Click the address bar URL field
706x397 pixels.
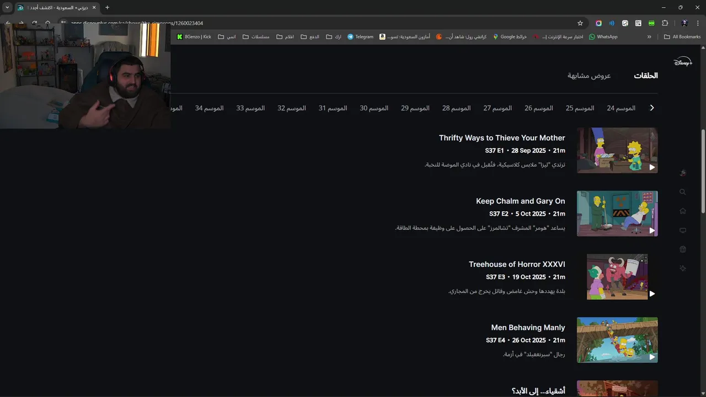point(320,23)
